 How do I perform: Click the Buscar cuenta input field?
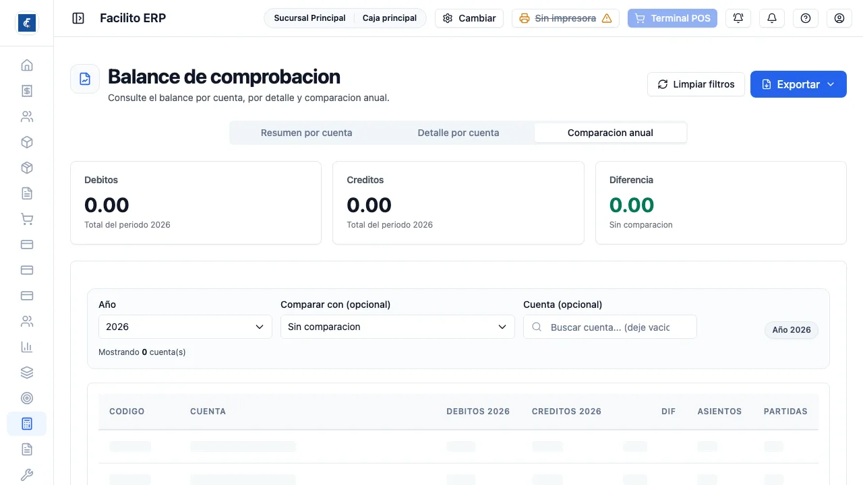tap(610, 327)
